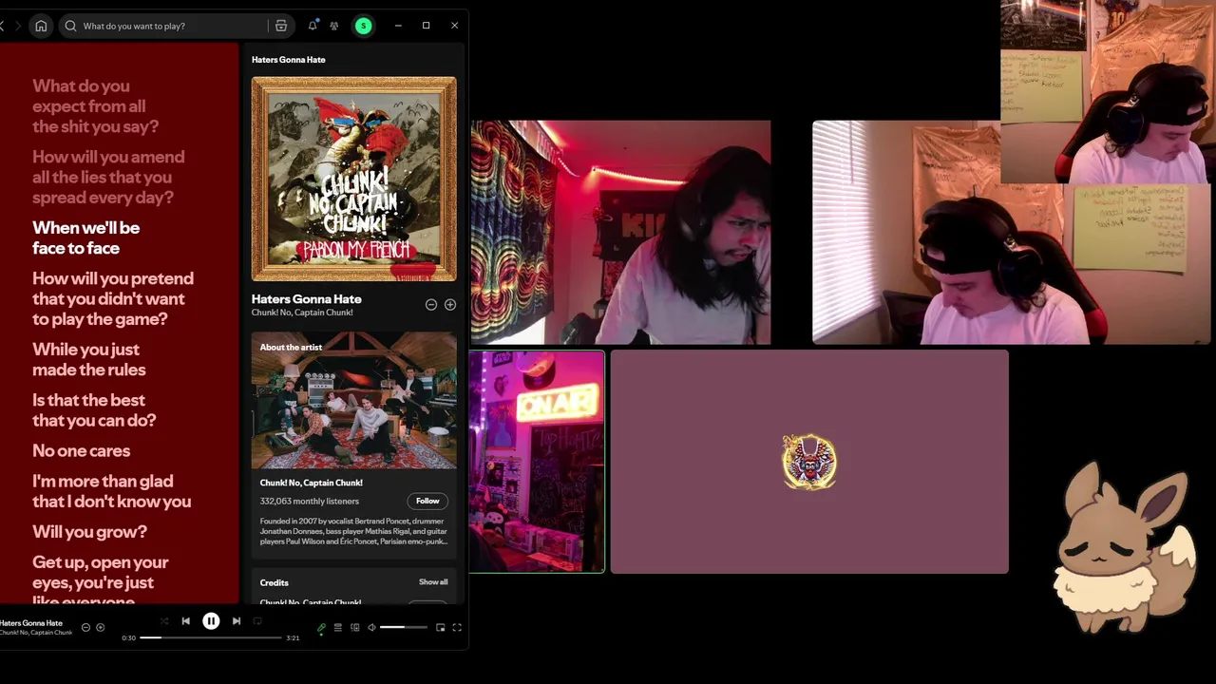Jump to lyric 'Is that the best'

(x=94, y=409)
